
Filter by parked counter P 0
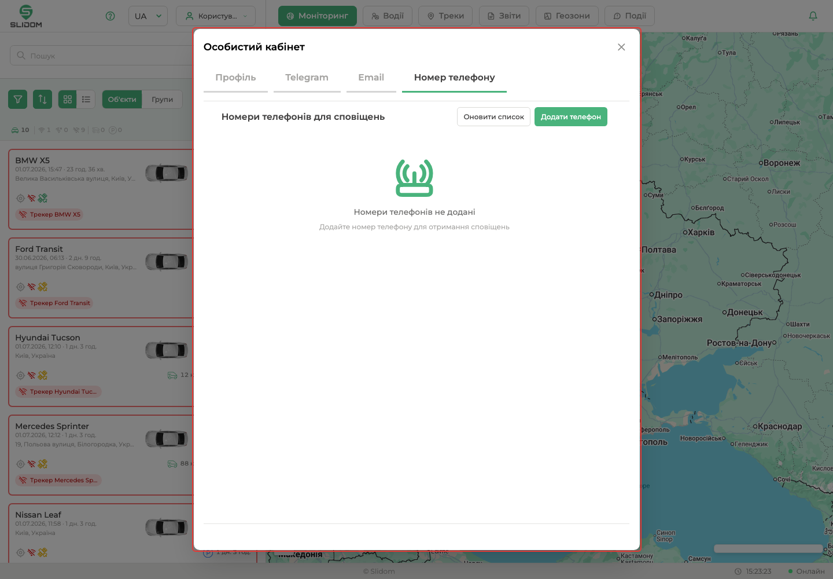116,130
